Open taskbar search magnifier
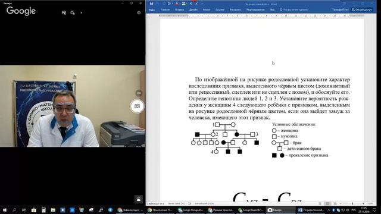 pyautogui.click(x=14, y=210)
